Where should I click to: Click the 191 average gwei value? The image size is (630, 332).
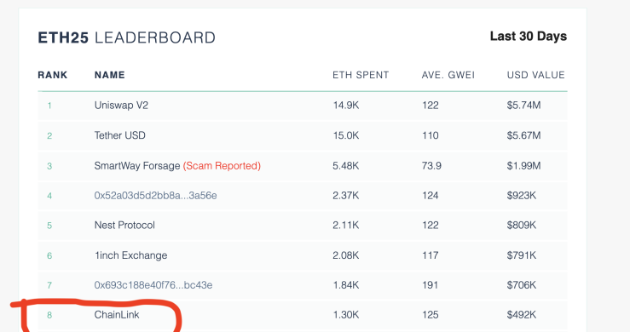coord(430,285)
